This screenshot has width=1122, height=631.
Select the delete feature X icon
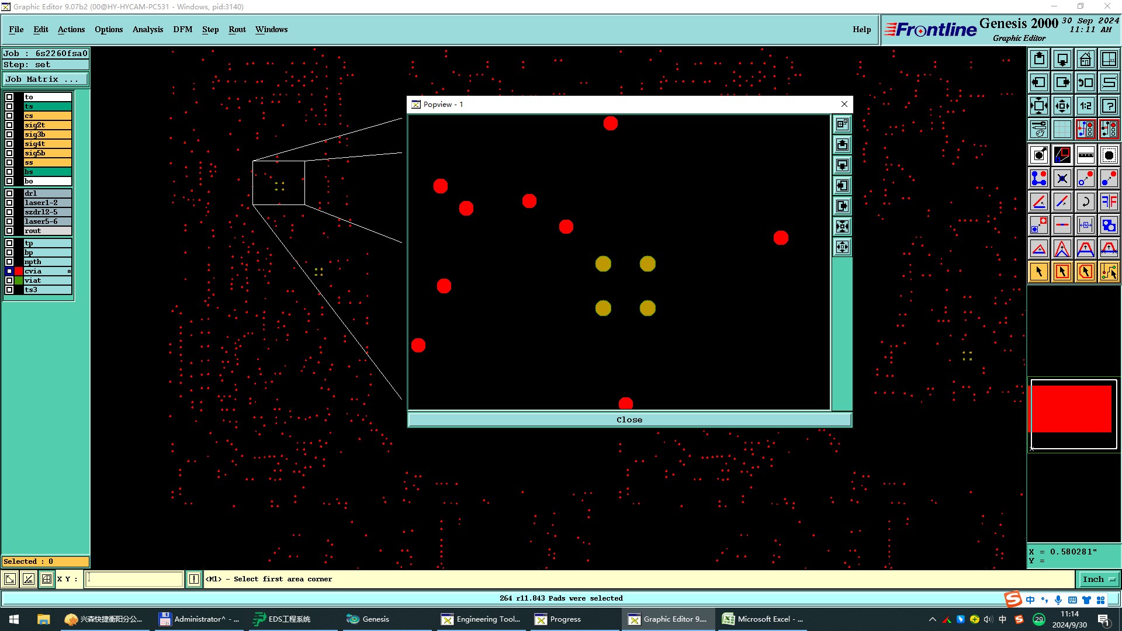point(1062,178)
